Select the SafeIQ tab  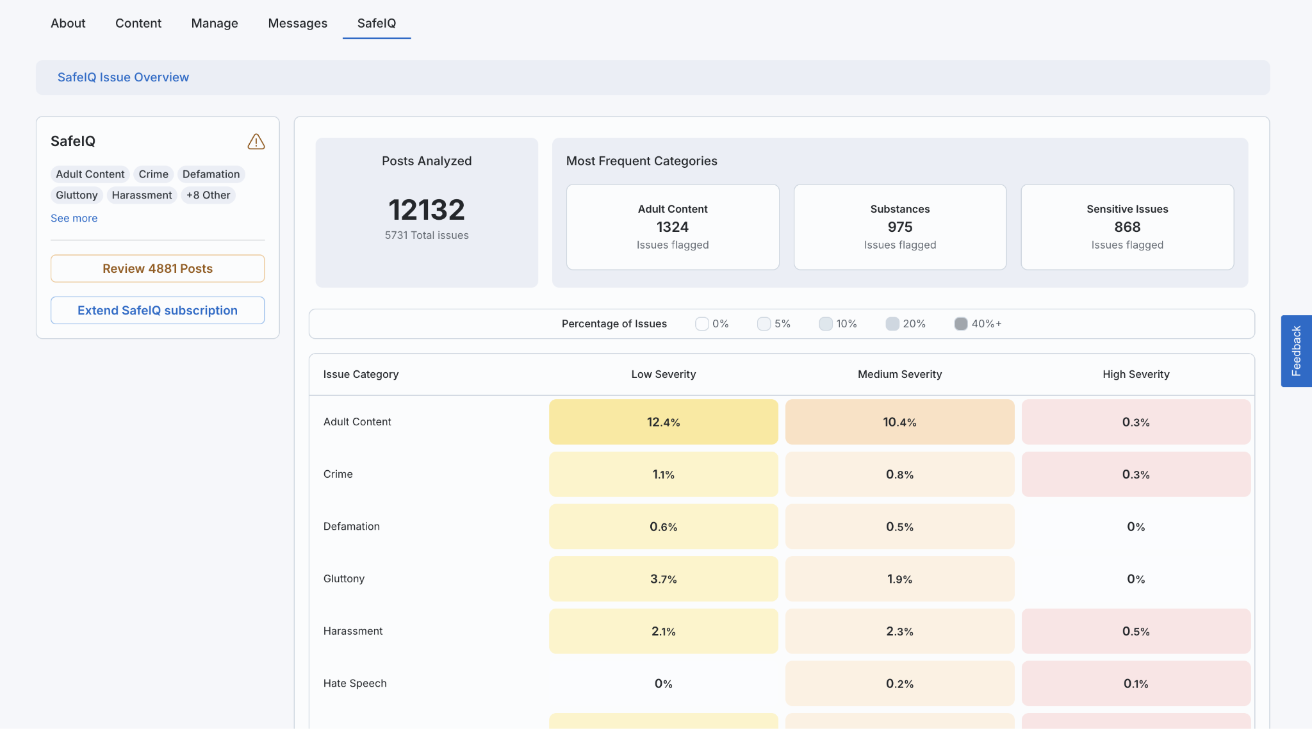(377, 23)
